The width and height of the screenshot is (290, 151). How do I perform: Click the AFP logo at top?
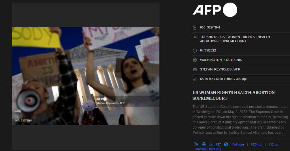tap(215, 10)
